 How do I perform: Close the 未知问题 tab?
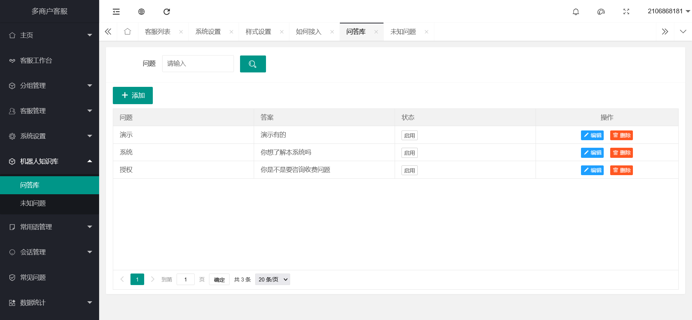(x=427, y=32)
